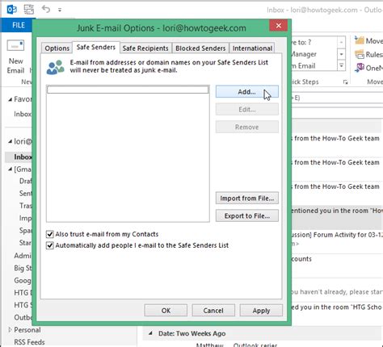Click the New Email envelope icon
383x347 pixels.
pyautogui.click(x=15, y=45)
